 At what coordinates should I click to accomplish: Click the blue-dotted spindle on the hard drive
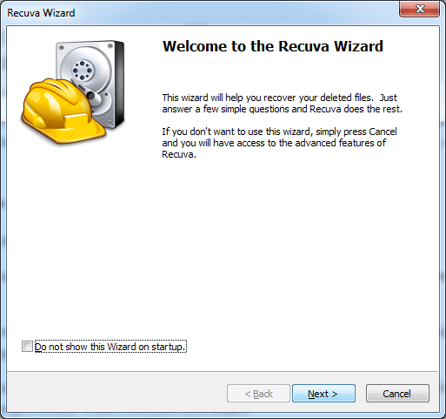click(x=83, y=71)
